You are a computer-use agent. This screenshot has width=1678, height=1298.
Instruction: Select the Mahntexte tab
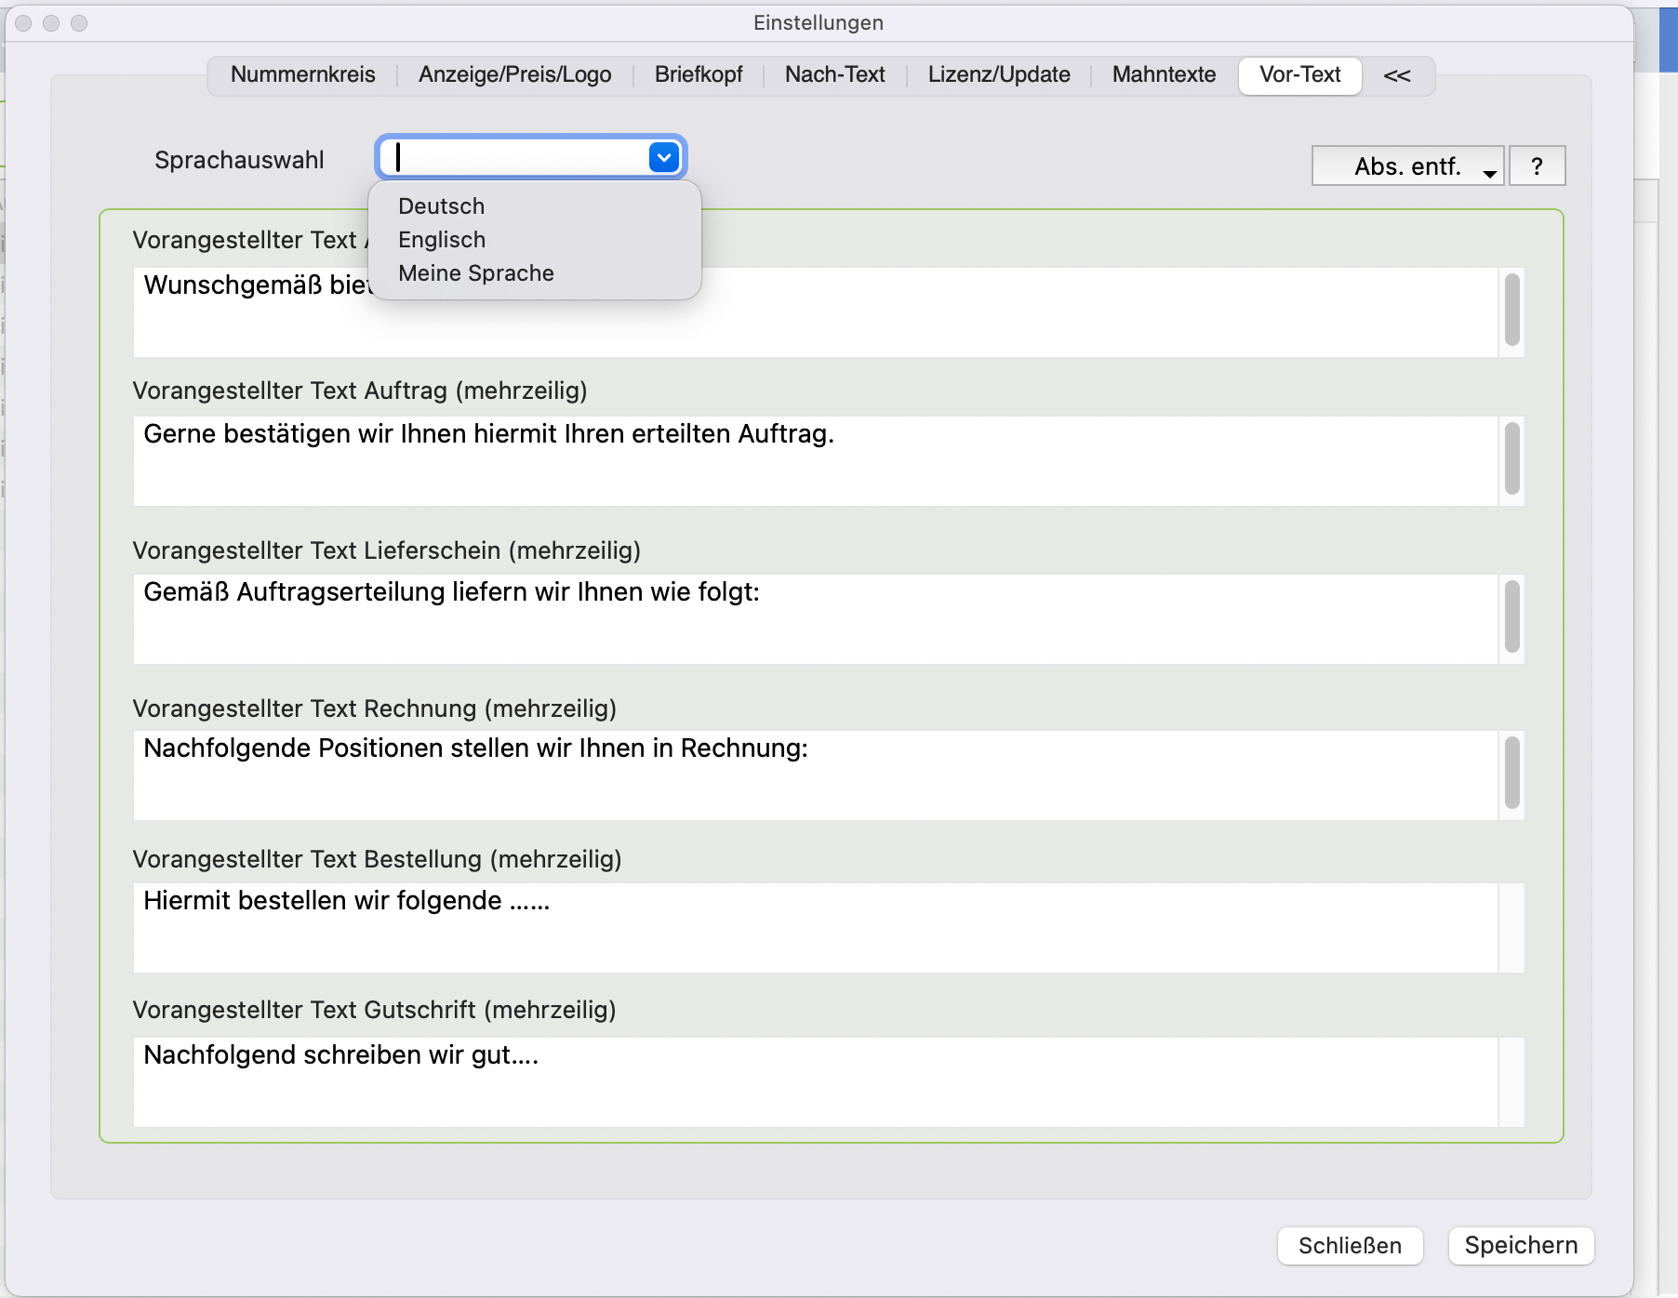click(1164, 75)
